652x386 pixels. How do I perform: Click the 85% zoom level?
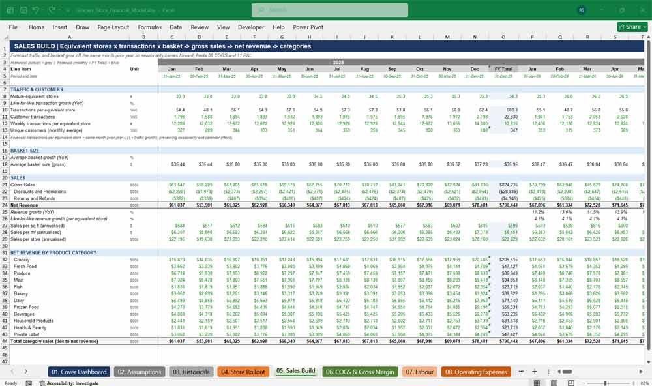point(644,383)
